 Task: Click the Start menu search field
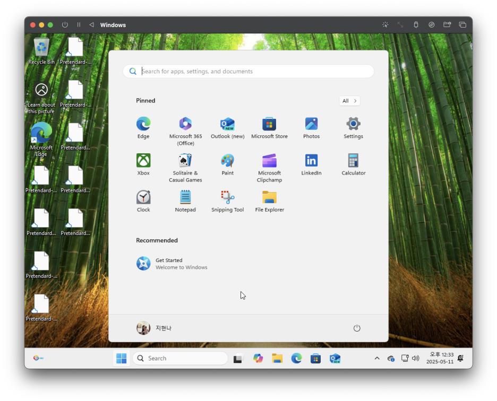[x=248, y=71]
